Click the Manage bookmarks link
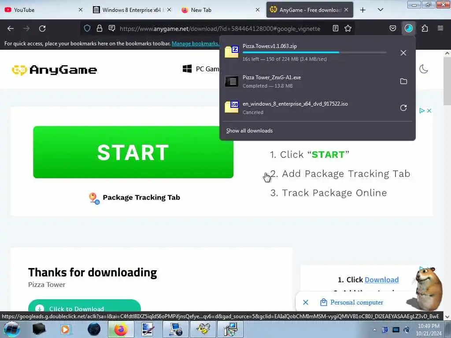451x338 pixels. click(195, 44)
